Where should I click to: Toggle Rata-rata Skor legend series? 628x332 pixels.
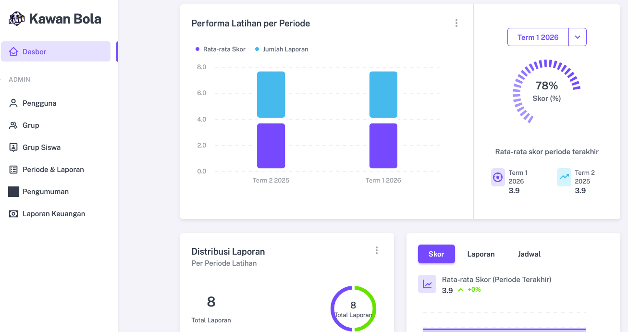point(221,49)
